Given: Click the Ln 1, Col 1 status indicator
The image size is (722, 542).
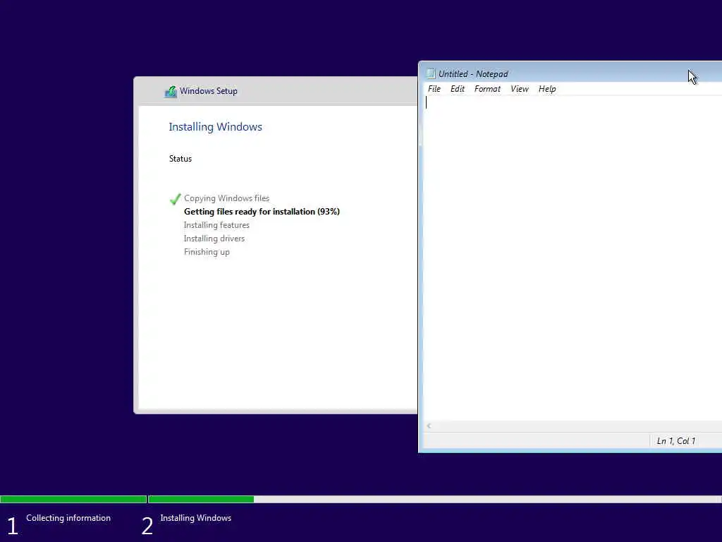Looking at the screenshot, I should [x=675, y=441].
